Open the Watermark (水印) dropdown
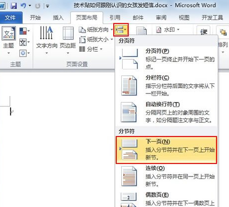Screen dimensions: 229x207 [x=168, y=30]
